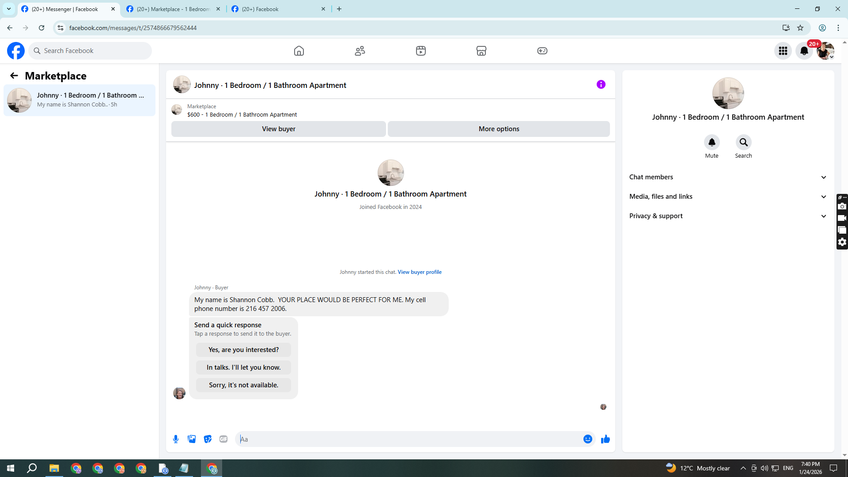Open the GIF picker
The height and width of the screenshot is (477, 848).
(223, 439)
